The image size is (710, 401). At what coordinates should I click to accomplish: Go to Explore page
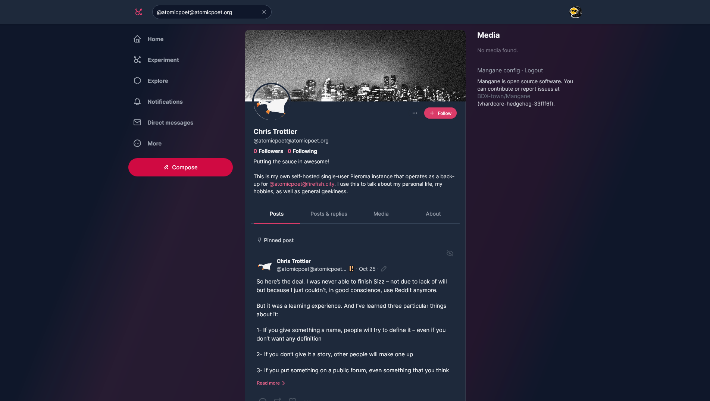click(x=150, y=81)
